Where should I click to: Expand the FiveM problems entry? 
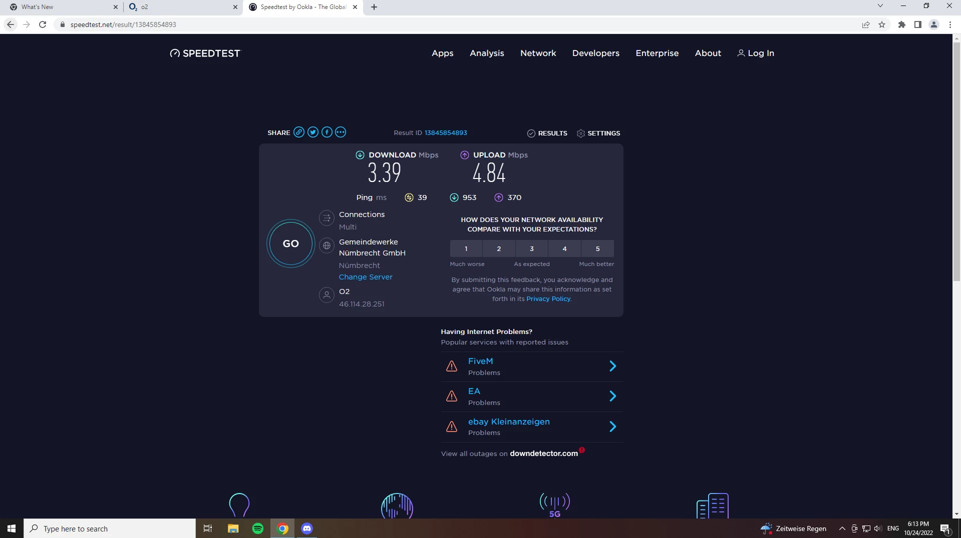coord(612,366)
